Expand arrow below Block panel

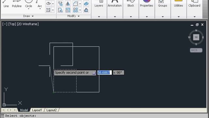click(x=131, y=17)
